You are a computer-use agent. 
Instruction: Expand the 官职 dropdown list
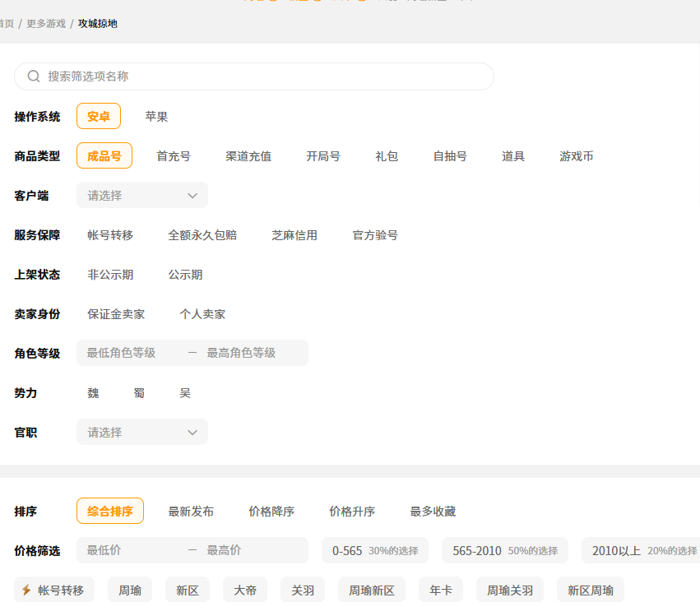pos(141,433)
